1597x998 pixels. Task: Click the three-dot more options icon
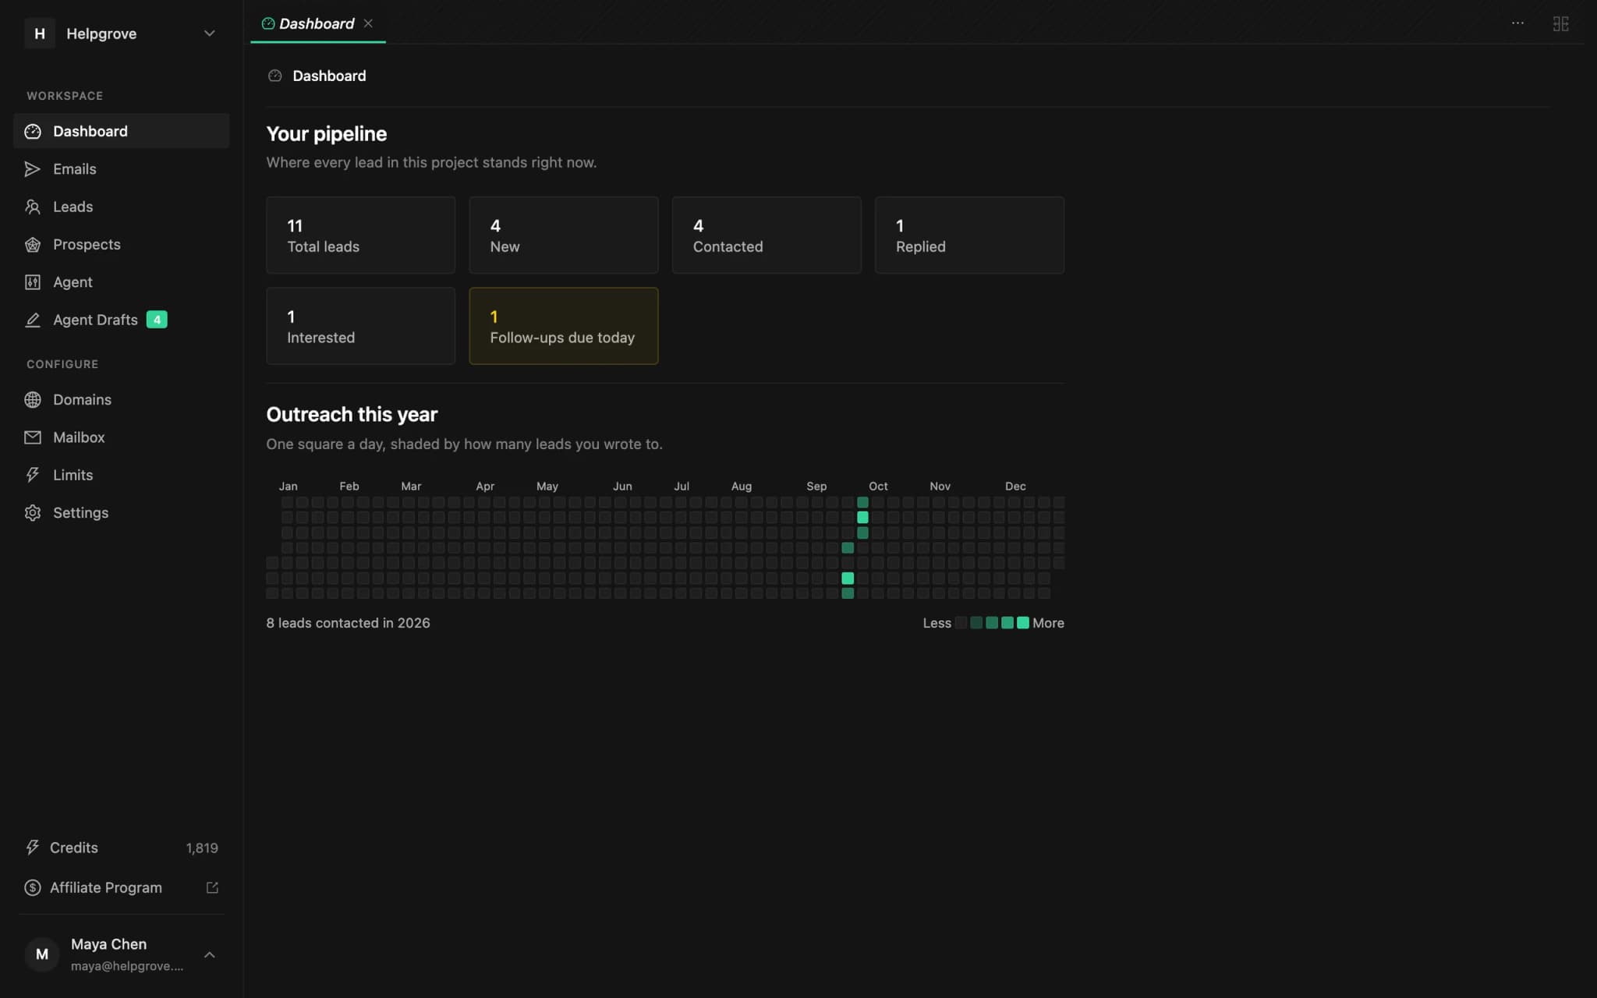pos(1517,23)
